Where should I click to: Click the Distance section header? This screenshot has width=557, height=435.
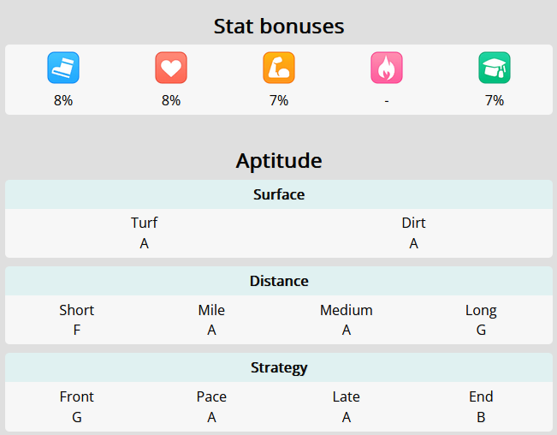[279, 281]
